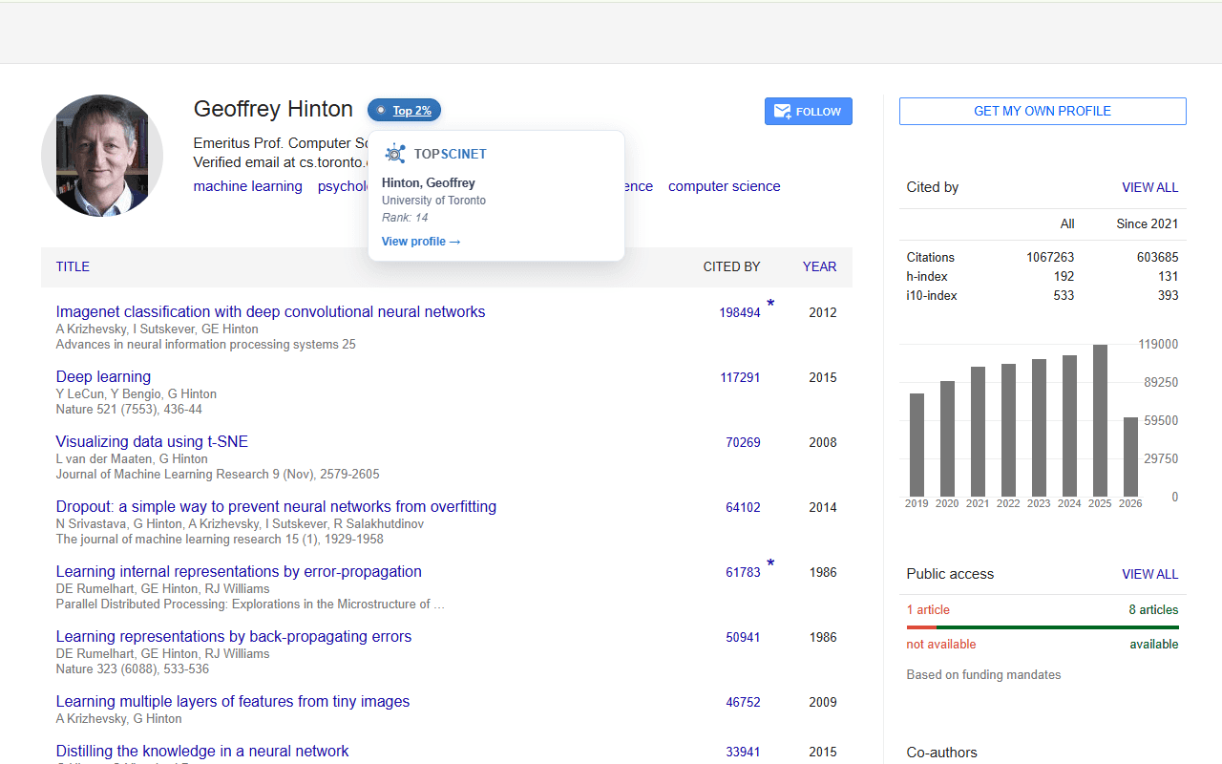Click the 2026 citations bar

click(1130, 456)
